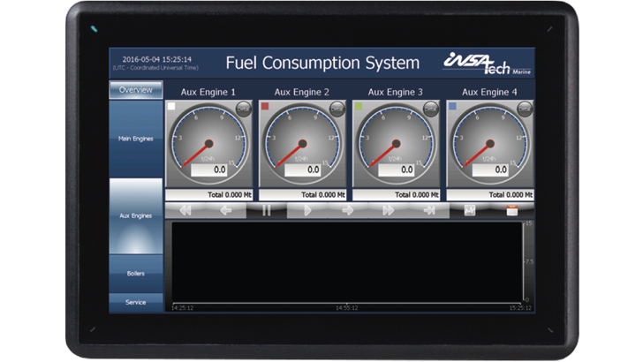Click the blue color swatch of Aux Engine 4

click(452, 106)
